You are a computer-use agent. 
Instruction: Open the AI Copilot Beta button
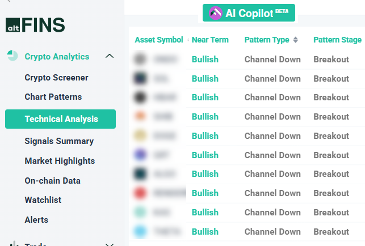click(x=249, y=13)
